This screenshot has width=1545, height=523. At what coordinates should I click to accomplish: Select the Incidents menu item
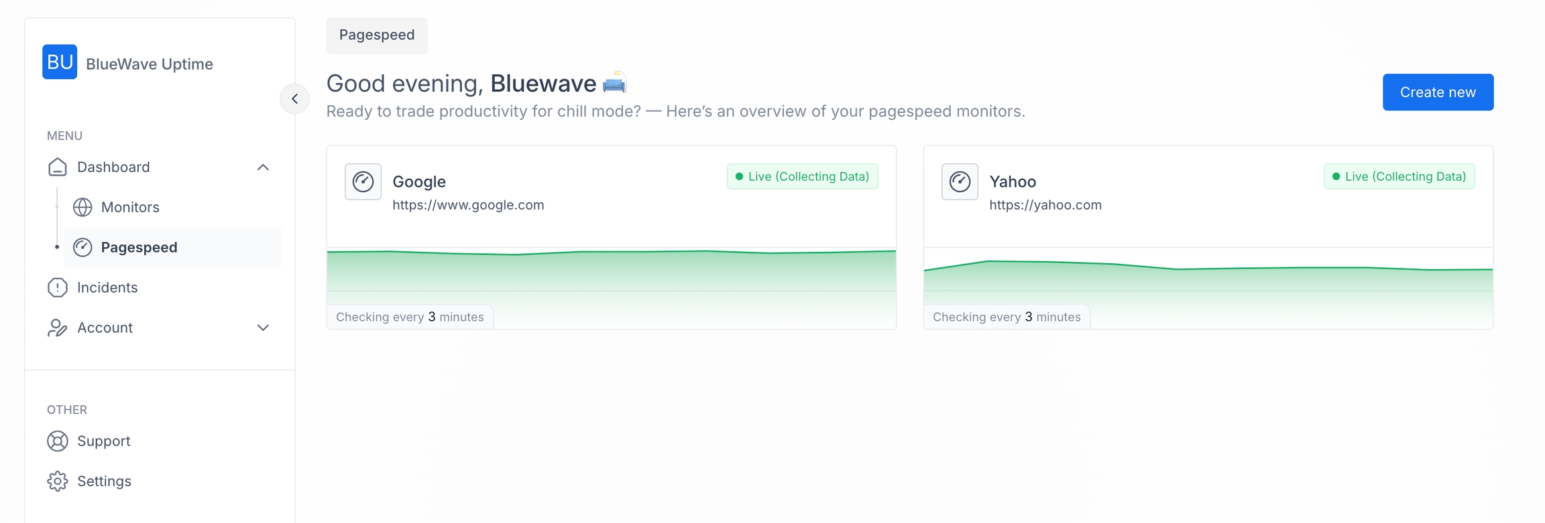click(x=107, y=288)
